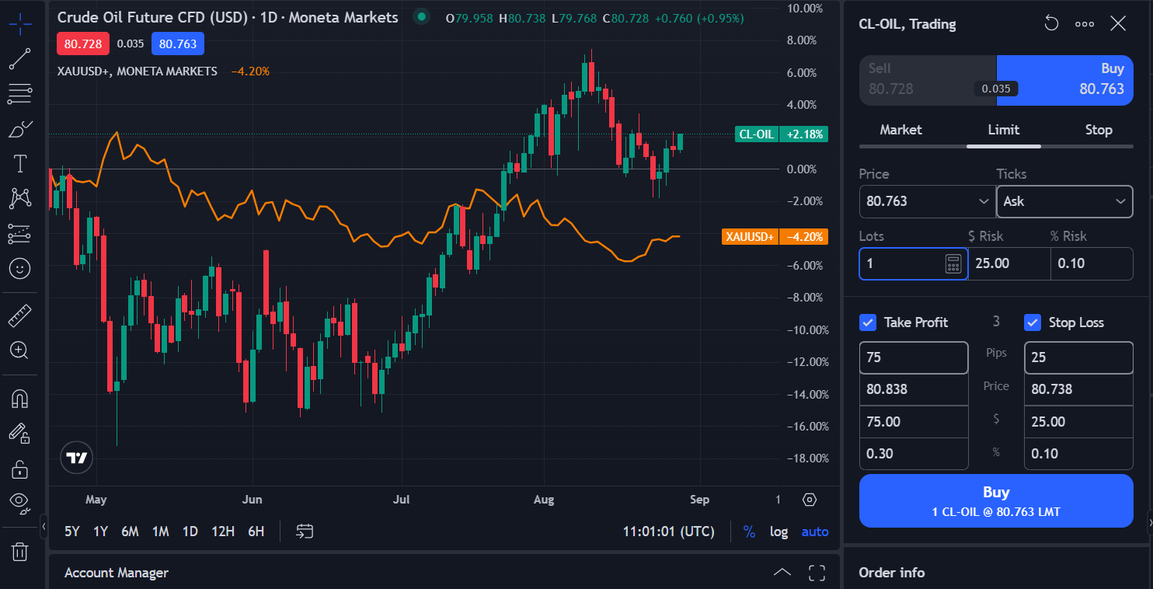Remove objects using trash icon
Viewport: 1153px width, 589px height.
click(x=20, y=552)
